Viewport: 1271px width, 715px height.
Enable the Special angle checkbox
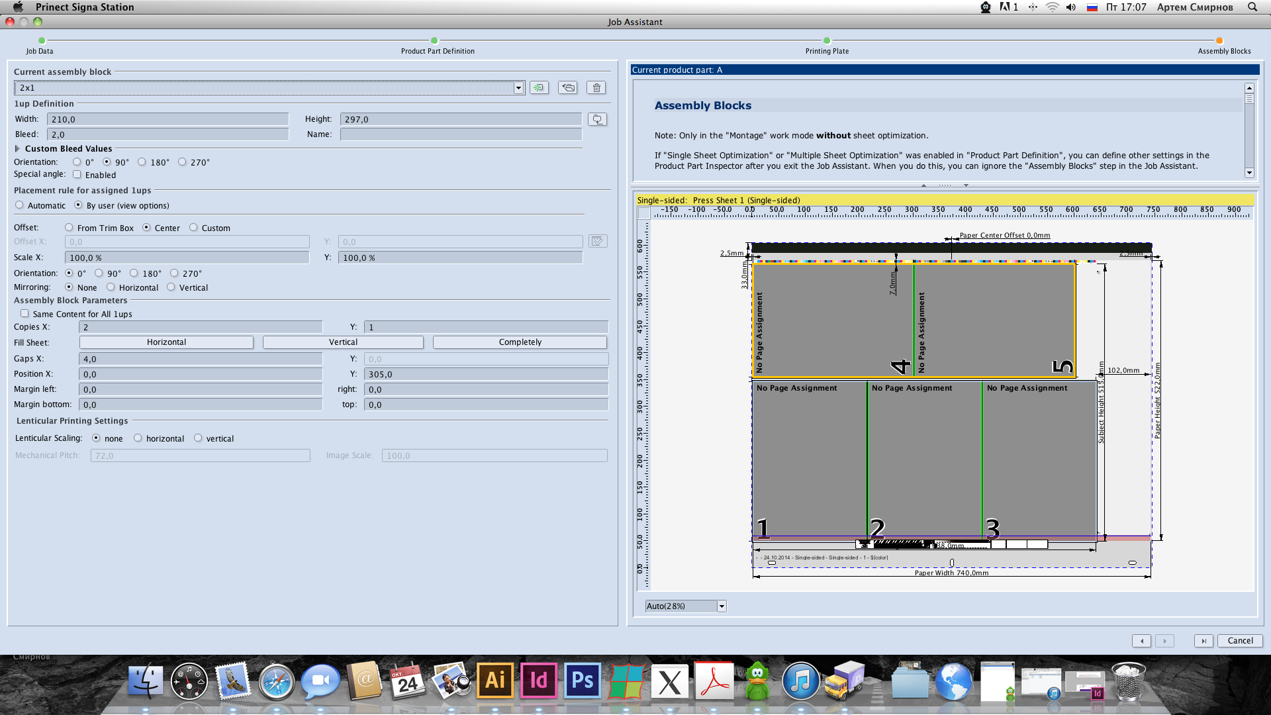coord(77,175)
